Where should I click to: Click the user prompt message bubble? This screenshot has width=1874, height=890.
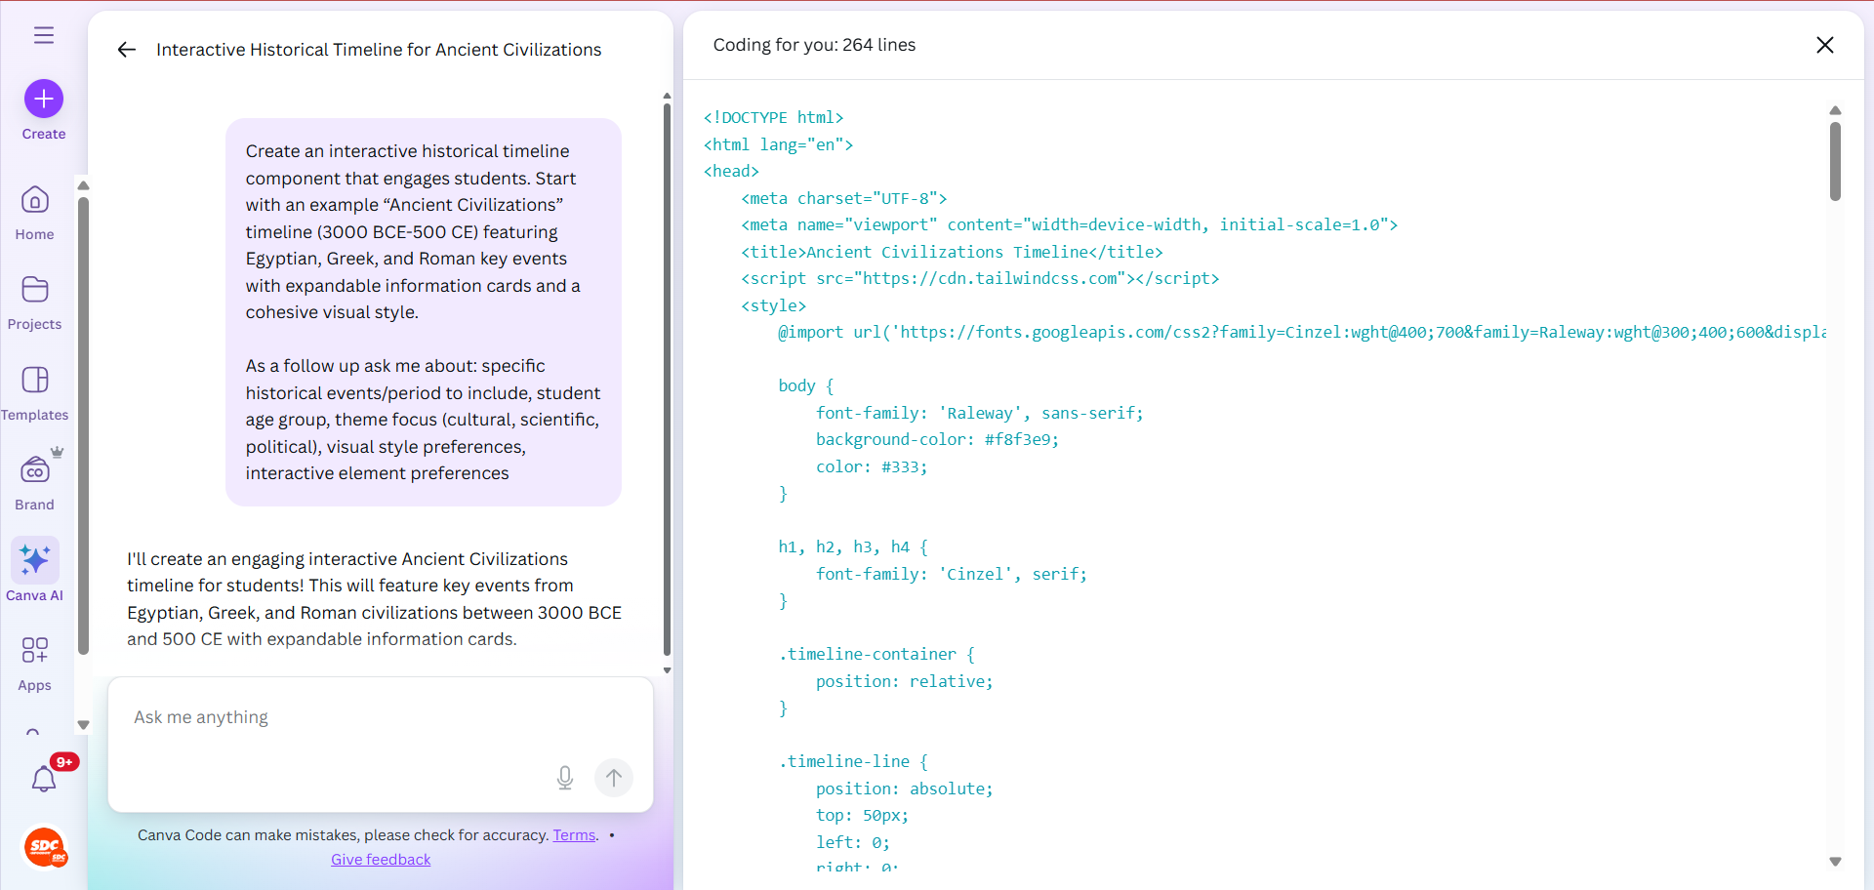pos(424,312)
